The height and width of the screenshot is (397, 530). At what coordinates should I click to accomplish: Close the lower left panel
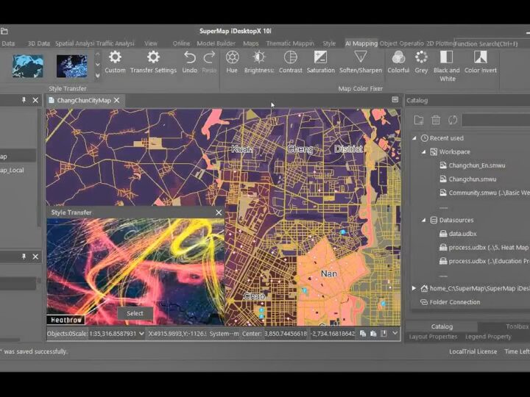35,257
